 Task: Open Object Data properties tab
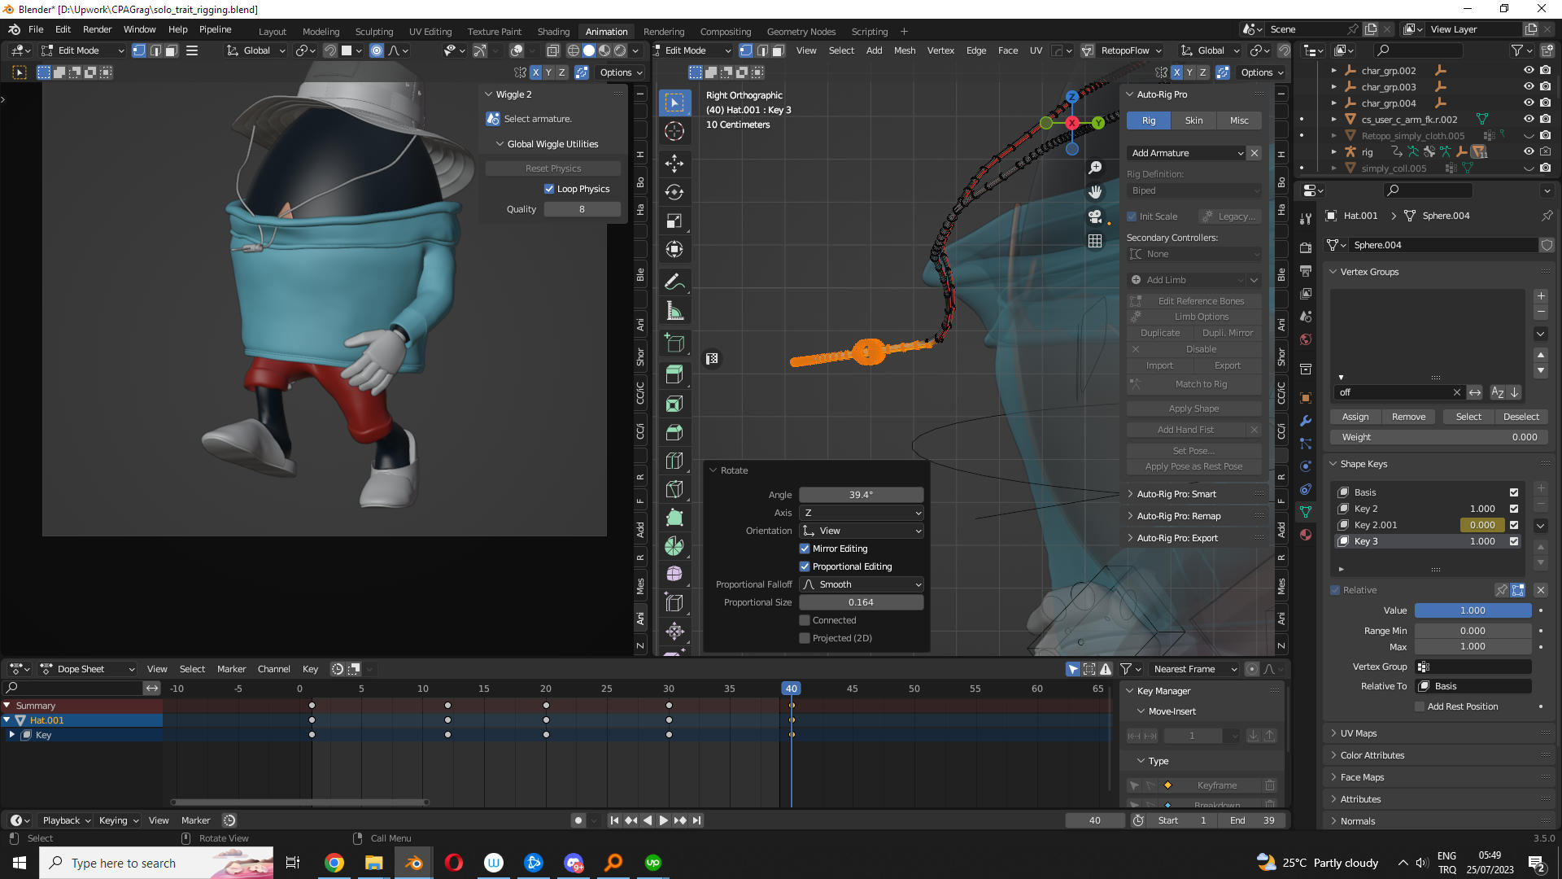(1306, 512)
